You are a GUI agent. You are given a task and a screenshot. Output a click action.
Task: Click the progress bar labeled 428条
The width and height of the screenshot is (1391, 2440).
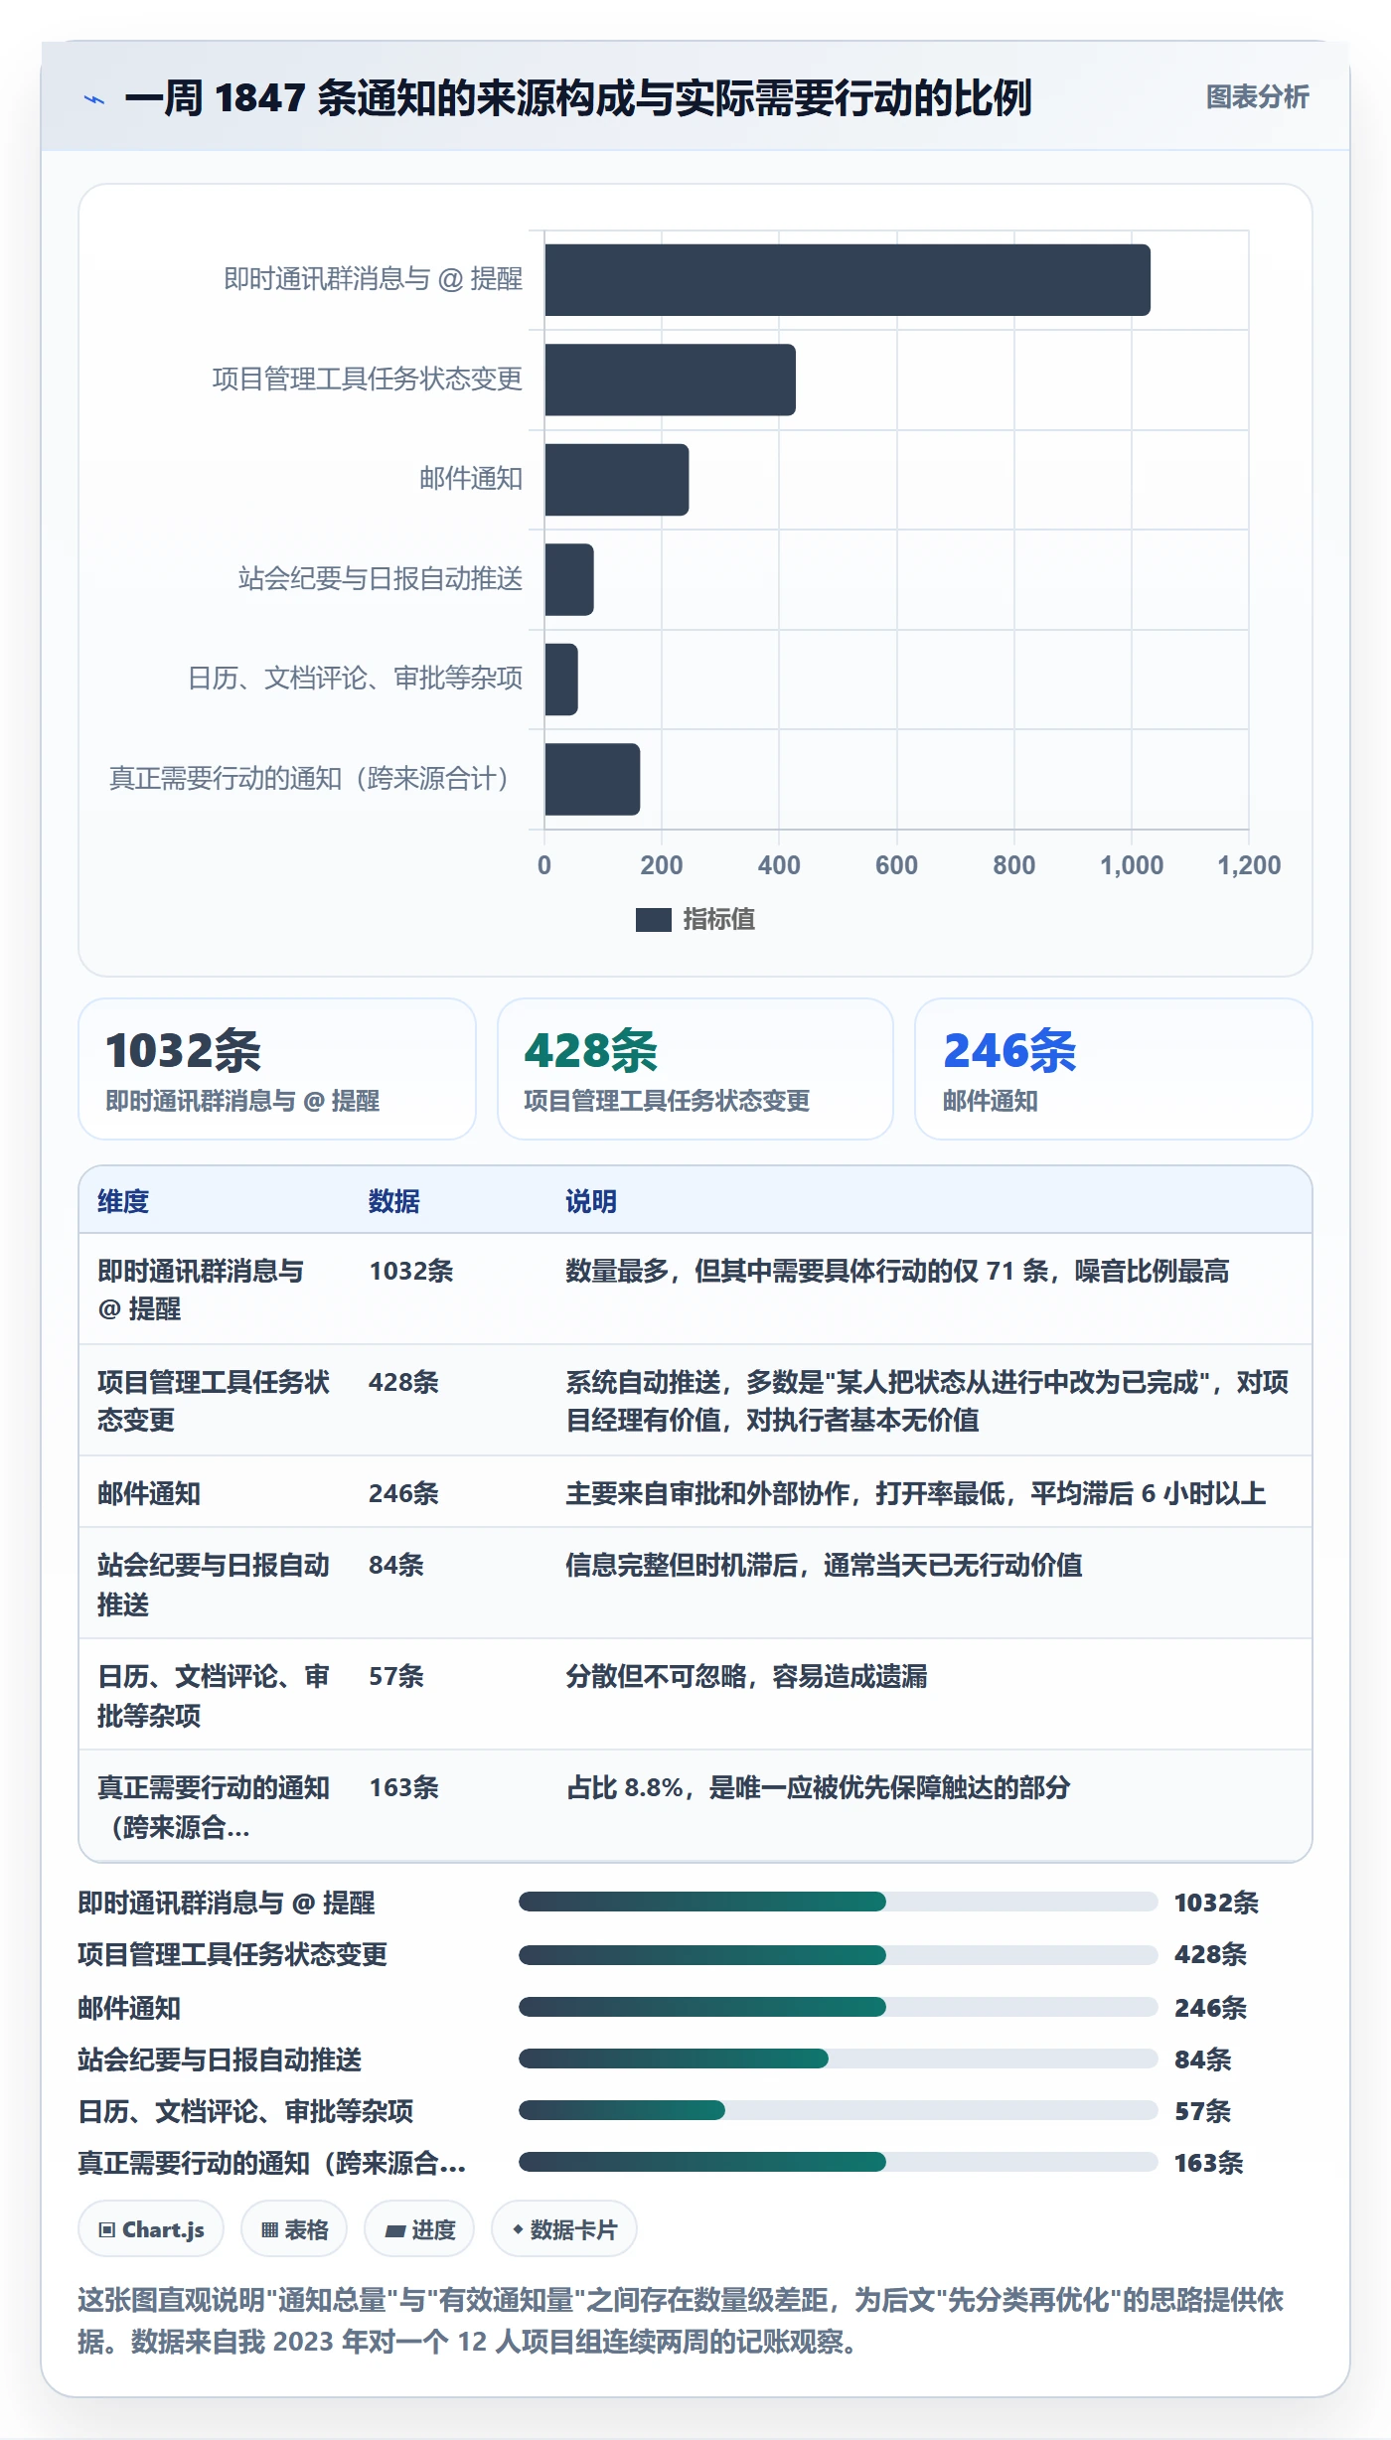(838, 1954)
